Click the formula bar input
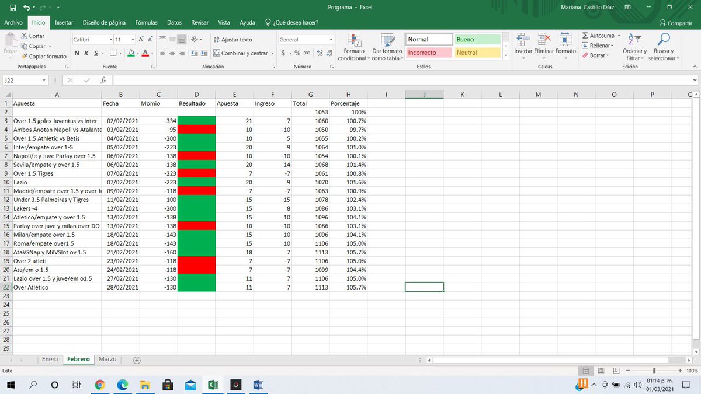701x394 pixels. click(x=403, y=81)
